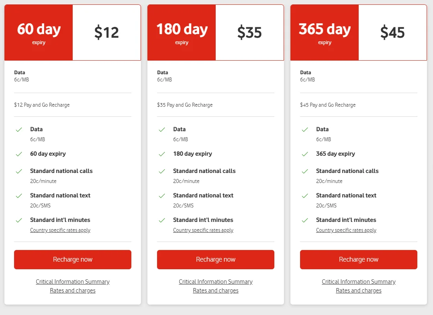Viewport: 433px width, 315px height.
Task: Click Recharge now for $12 plan
Action: pos(73,260)
